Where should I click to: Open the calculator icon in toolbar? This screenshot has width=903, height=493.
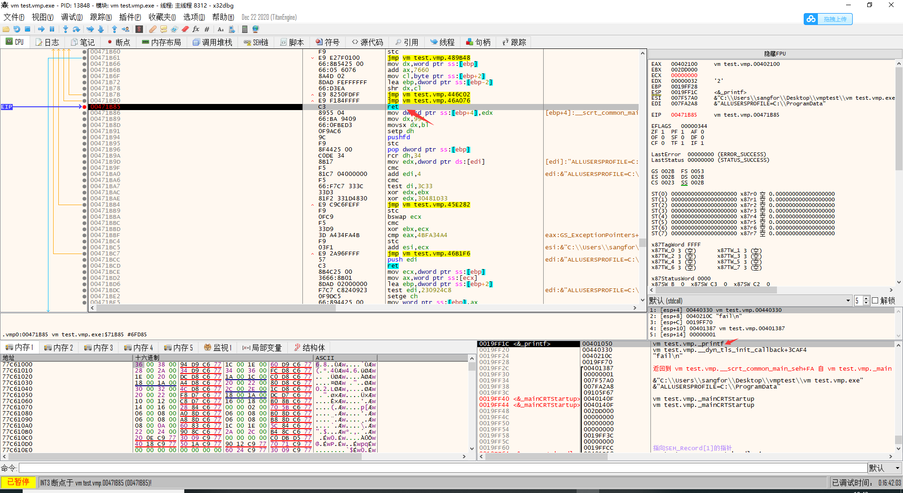click(245, 29)
